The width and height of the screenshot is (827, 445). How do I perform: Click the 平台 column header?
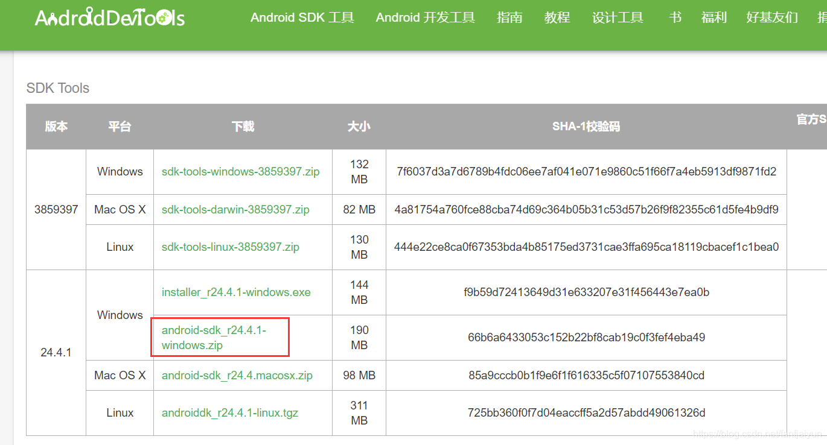tap(120, 127)
